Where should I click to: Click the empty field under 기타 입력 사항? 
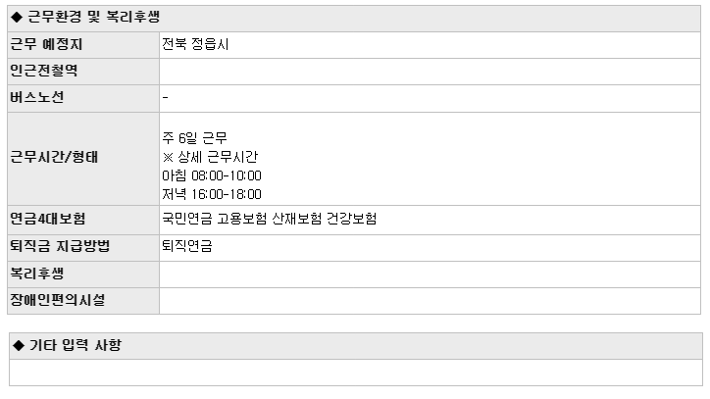(x=356, y=373)
